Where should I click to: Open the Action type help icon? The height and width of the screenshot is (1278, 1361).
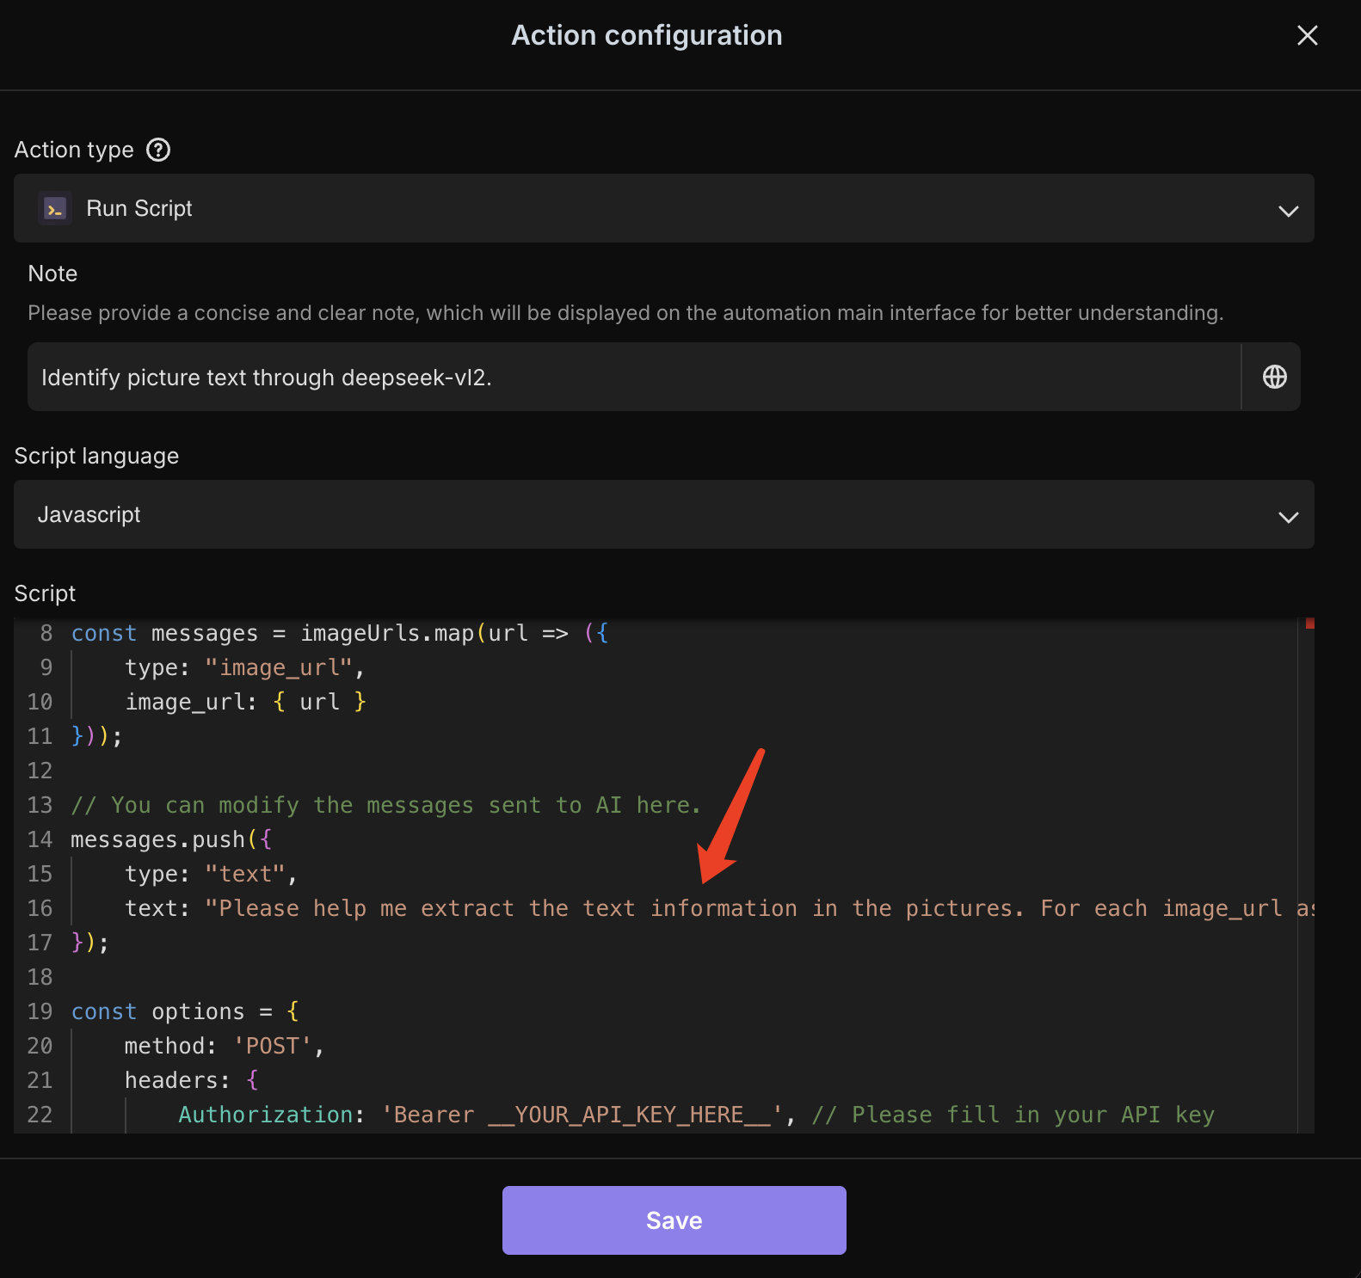click(x=158, y=150)
